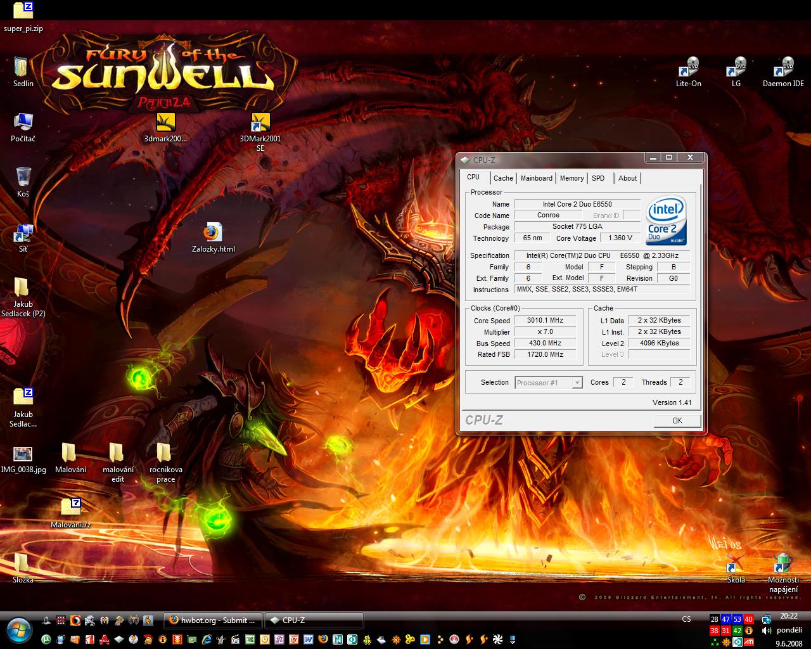811x649 pixels.
Task: Launch Adobe Reader from quick launch
Action: [89, 639]
